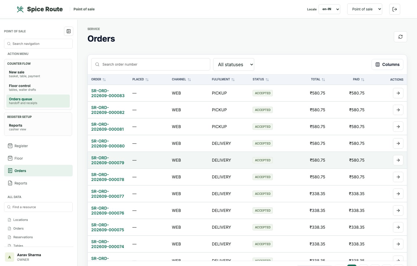
Task: Click the ₹580.75 total for order 000083
Action: coord(317,93)
